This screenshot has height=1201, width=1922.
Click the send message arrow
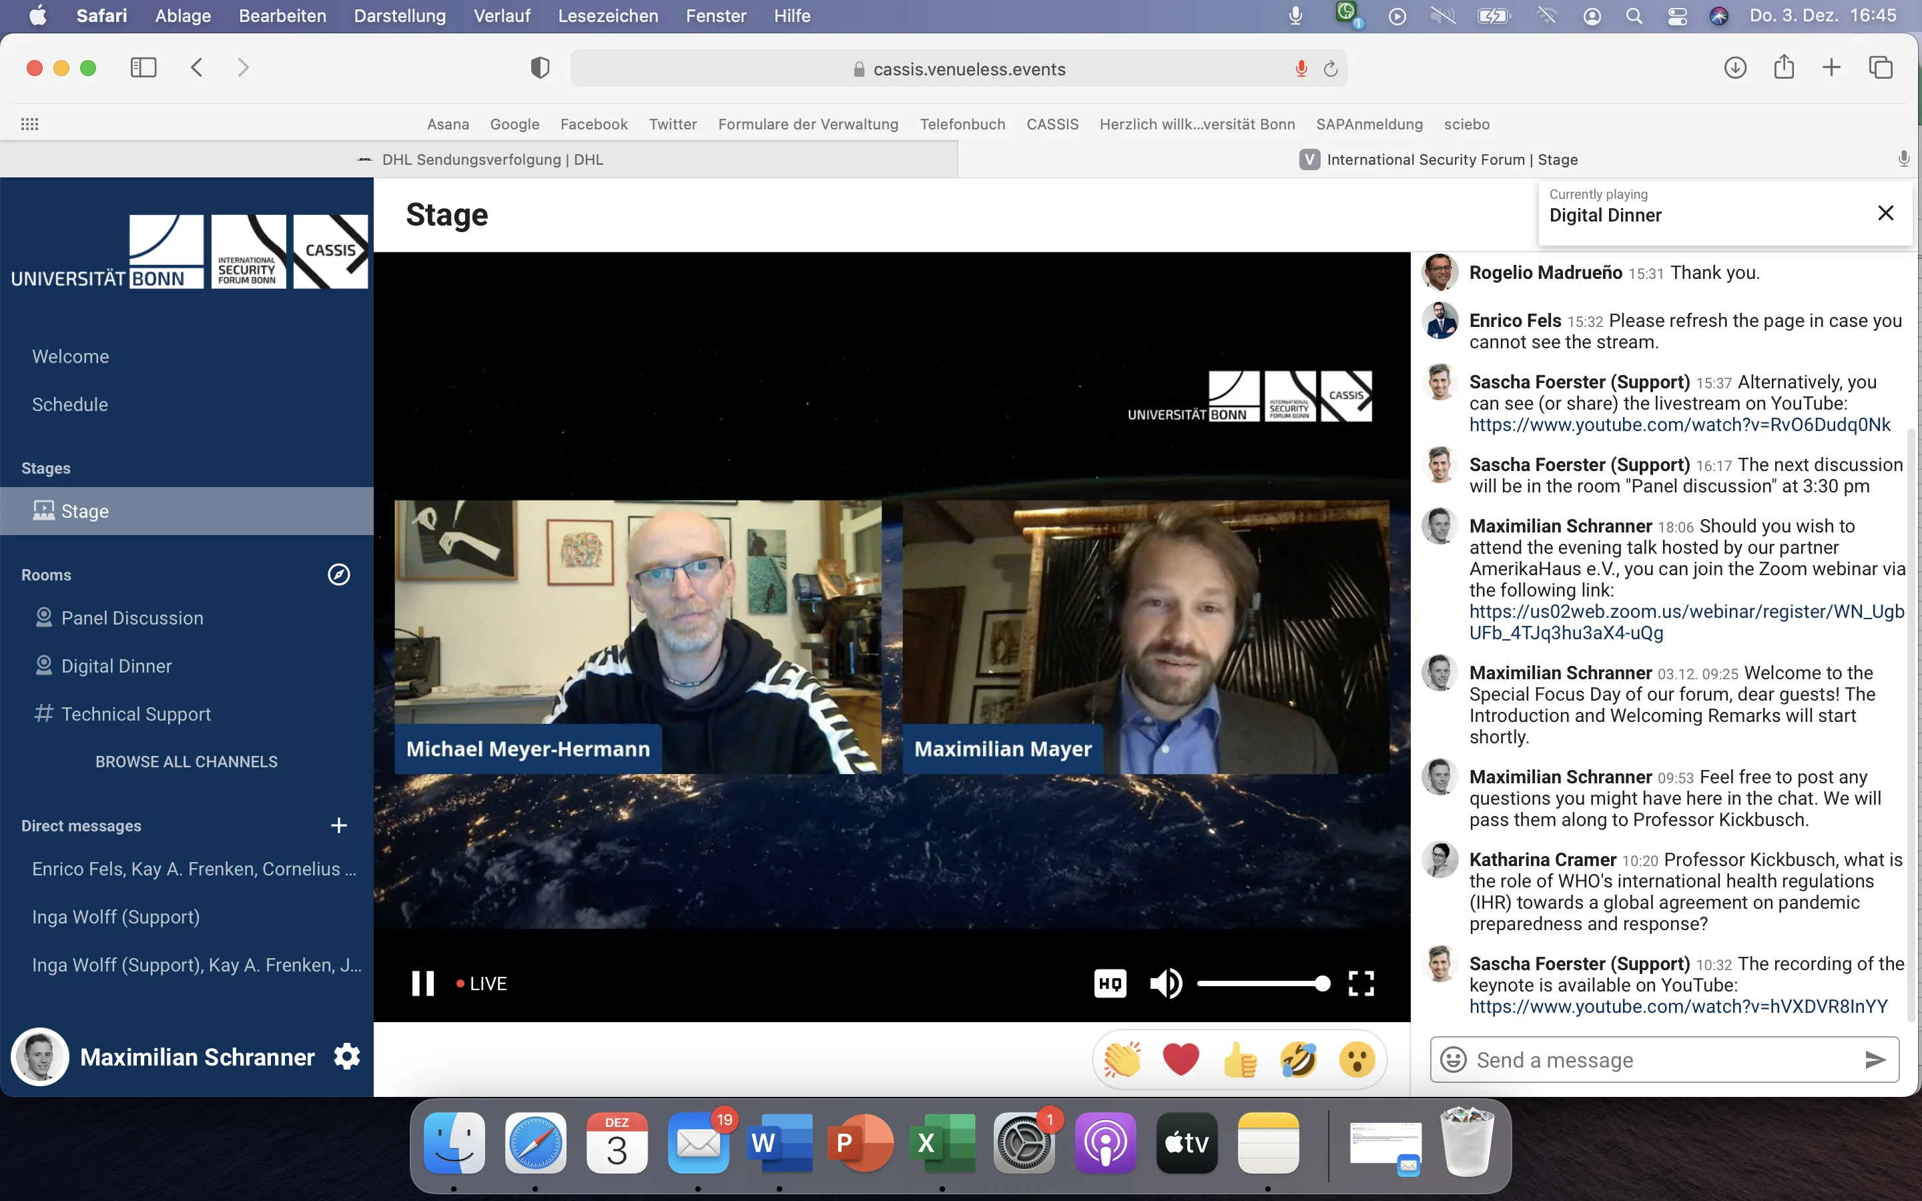(x=1875, y=1060)
